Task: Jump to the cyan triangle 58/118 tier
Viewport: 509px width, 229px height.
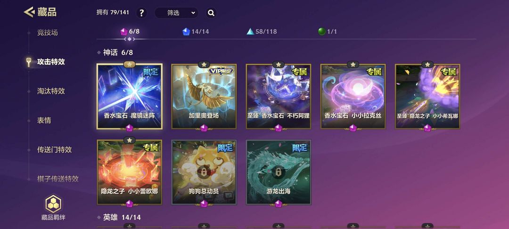Action: tap(262, 32)
